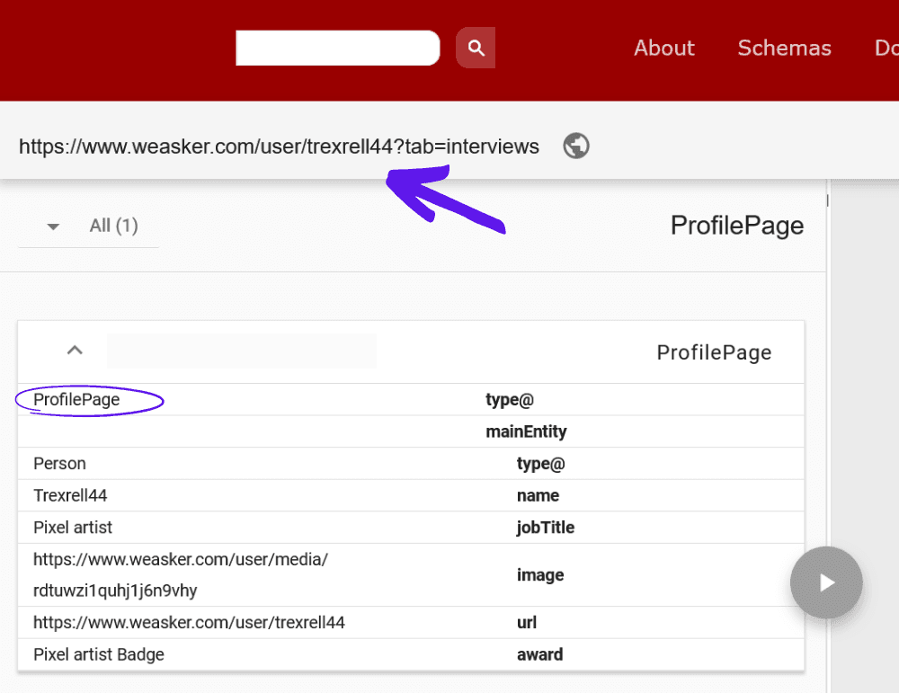
Task: Click the Trexrell44 name value
Action: click(x=70, y=495)
